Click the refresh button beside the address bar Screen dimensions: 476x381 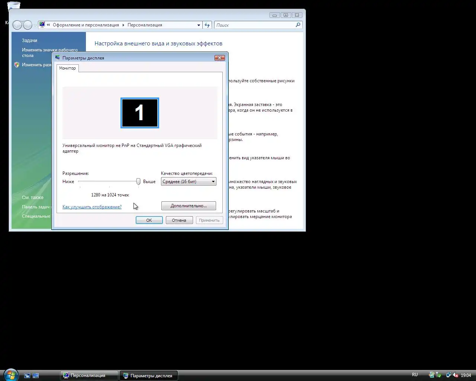tap(207, 25)
